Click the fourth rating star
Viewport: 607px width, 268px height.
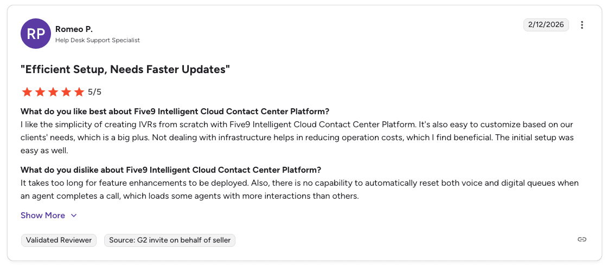(x=66, y=92)
